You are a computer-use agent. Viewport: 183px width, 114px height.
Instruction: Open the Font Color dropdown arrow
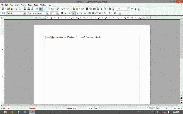[x=107, y=13]
